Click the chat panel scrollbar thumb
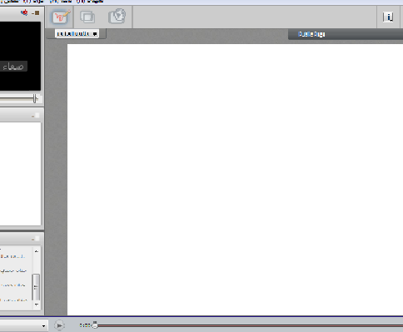 coord(36,287)
